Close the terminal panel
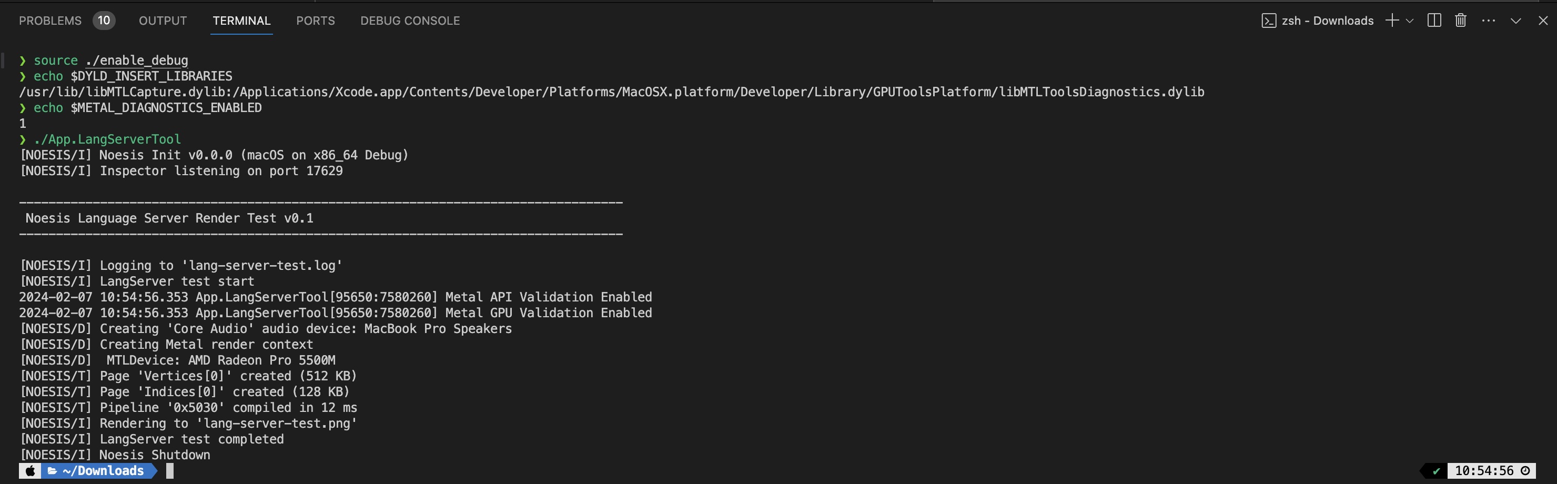 1543,21
